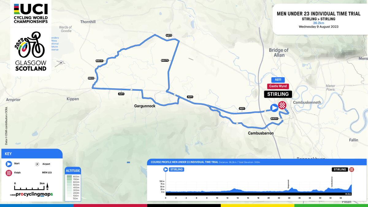Click the Cambuskenneth place name
Viewport: 368px width, 207px height.
point(307,102)
